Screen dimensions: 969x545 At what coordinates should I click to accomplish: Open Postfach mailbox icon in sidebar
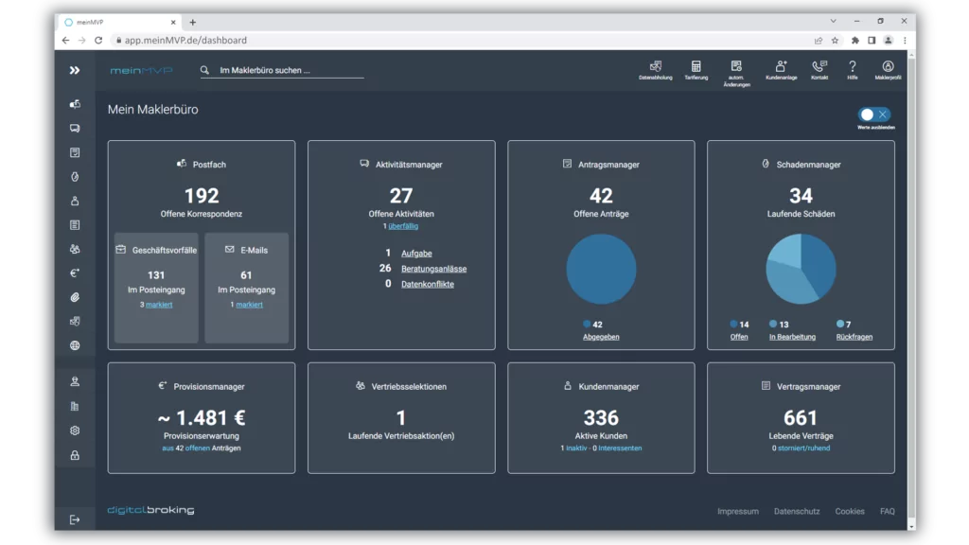pyautogui.click(x=75, y=104)
